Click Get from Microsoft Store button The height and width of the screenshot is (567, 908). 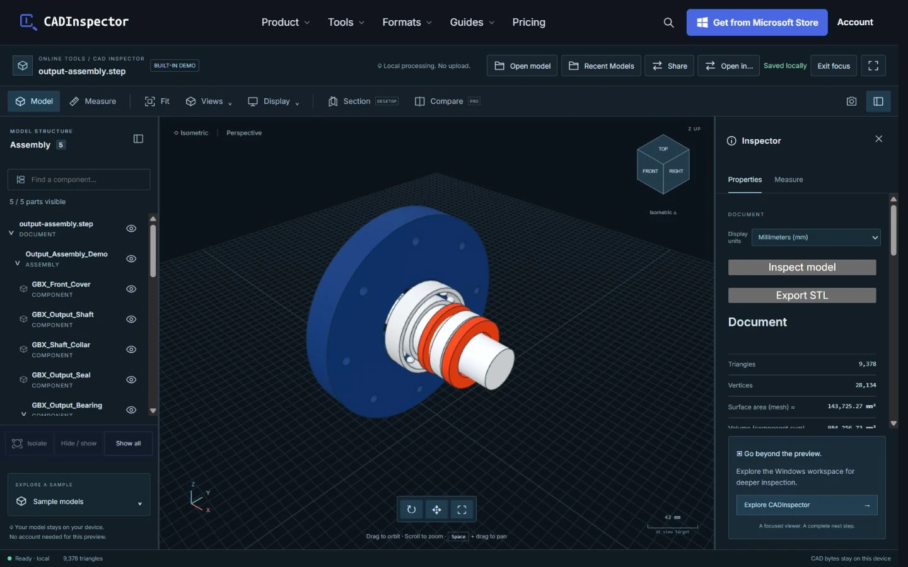[x=757, y=23]
